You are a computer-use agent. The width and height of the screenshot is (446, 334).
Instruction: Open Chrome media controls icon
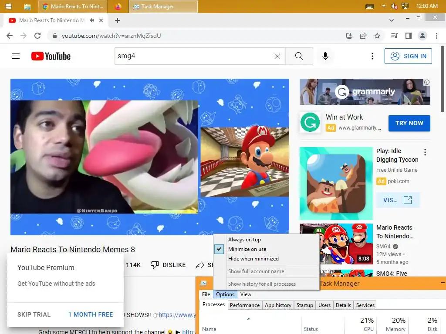pos(394,36)
